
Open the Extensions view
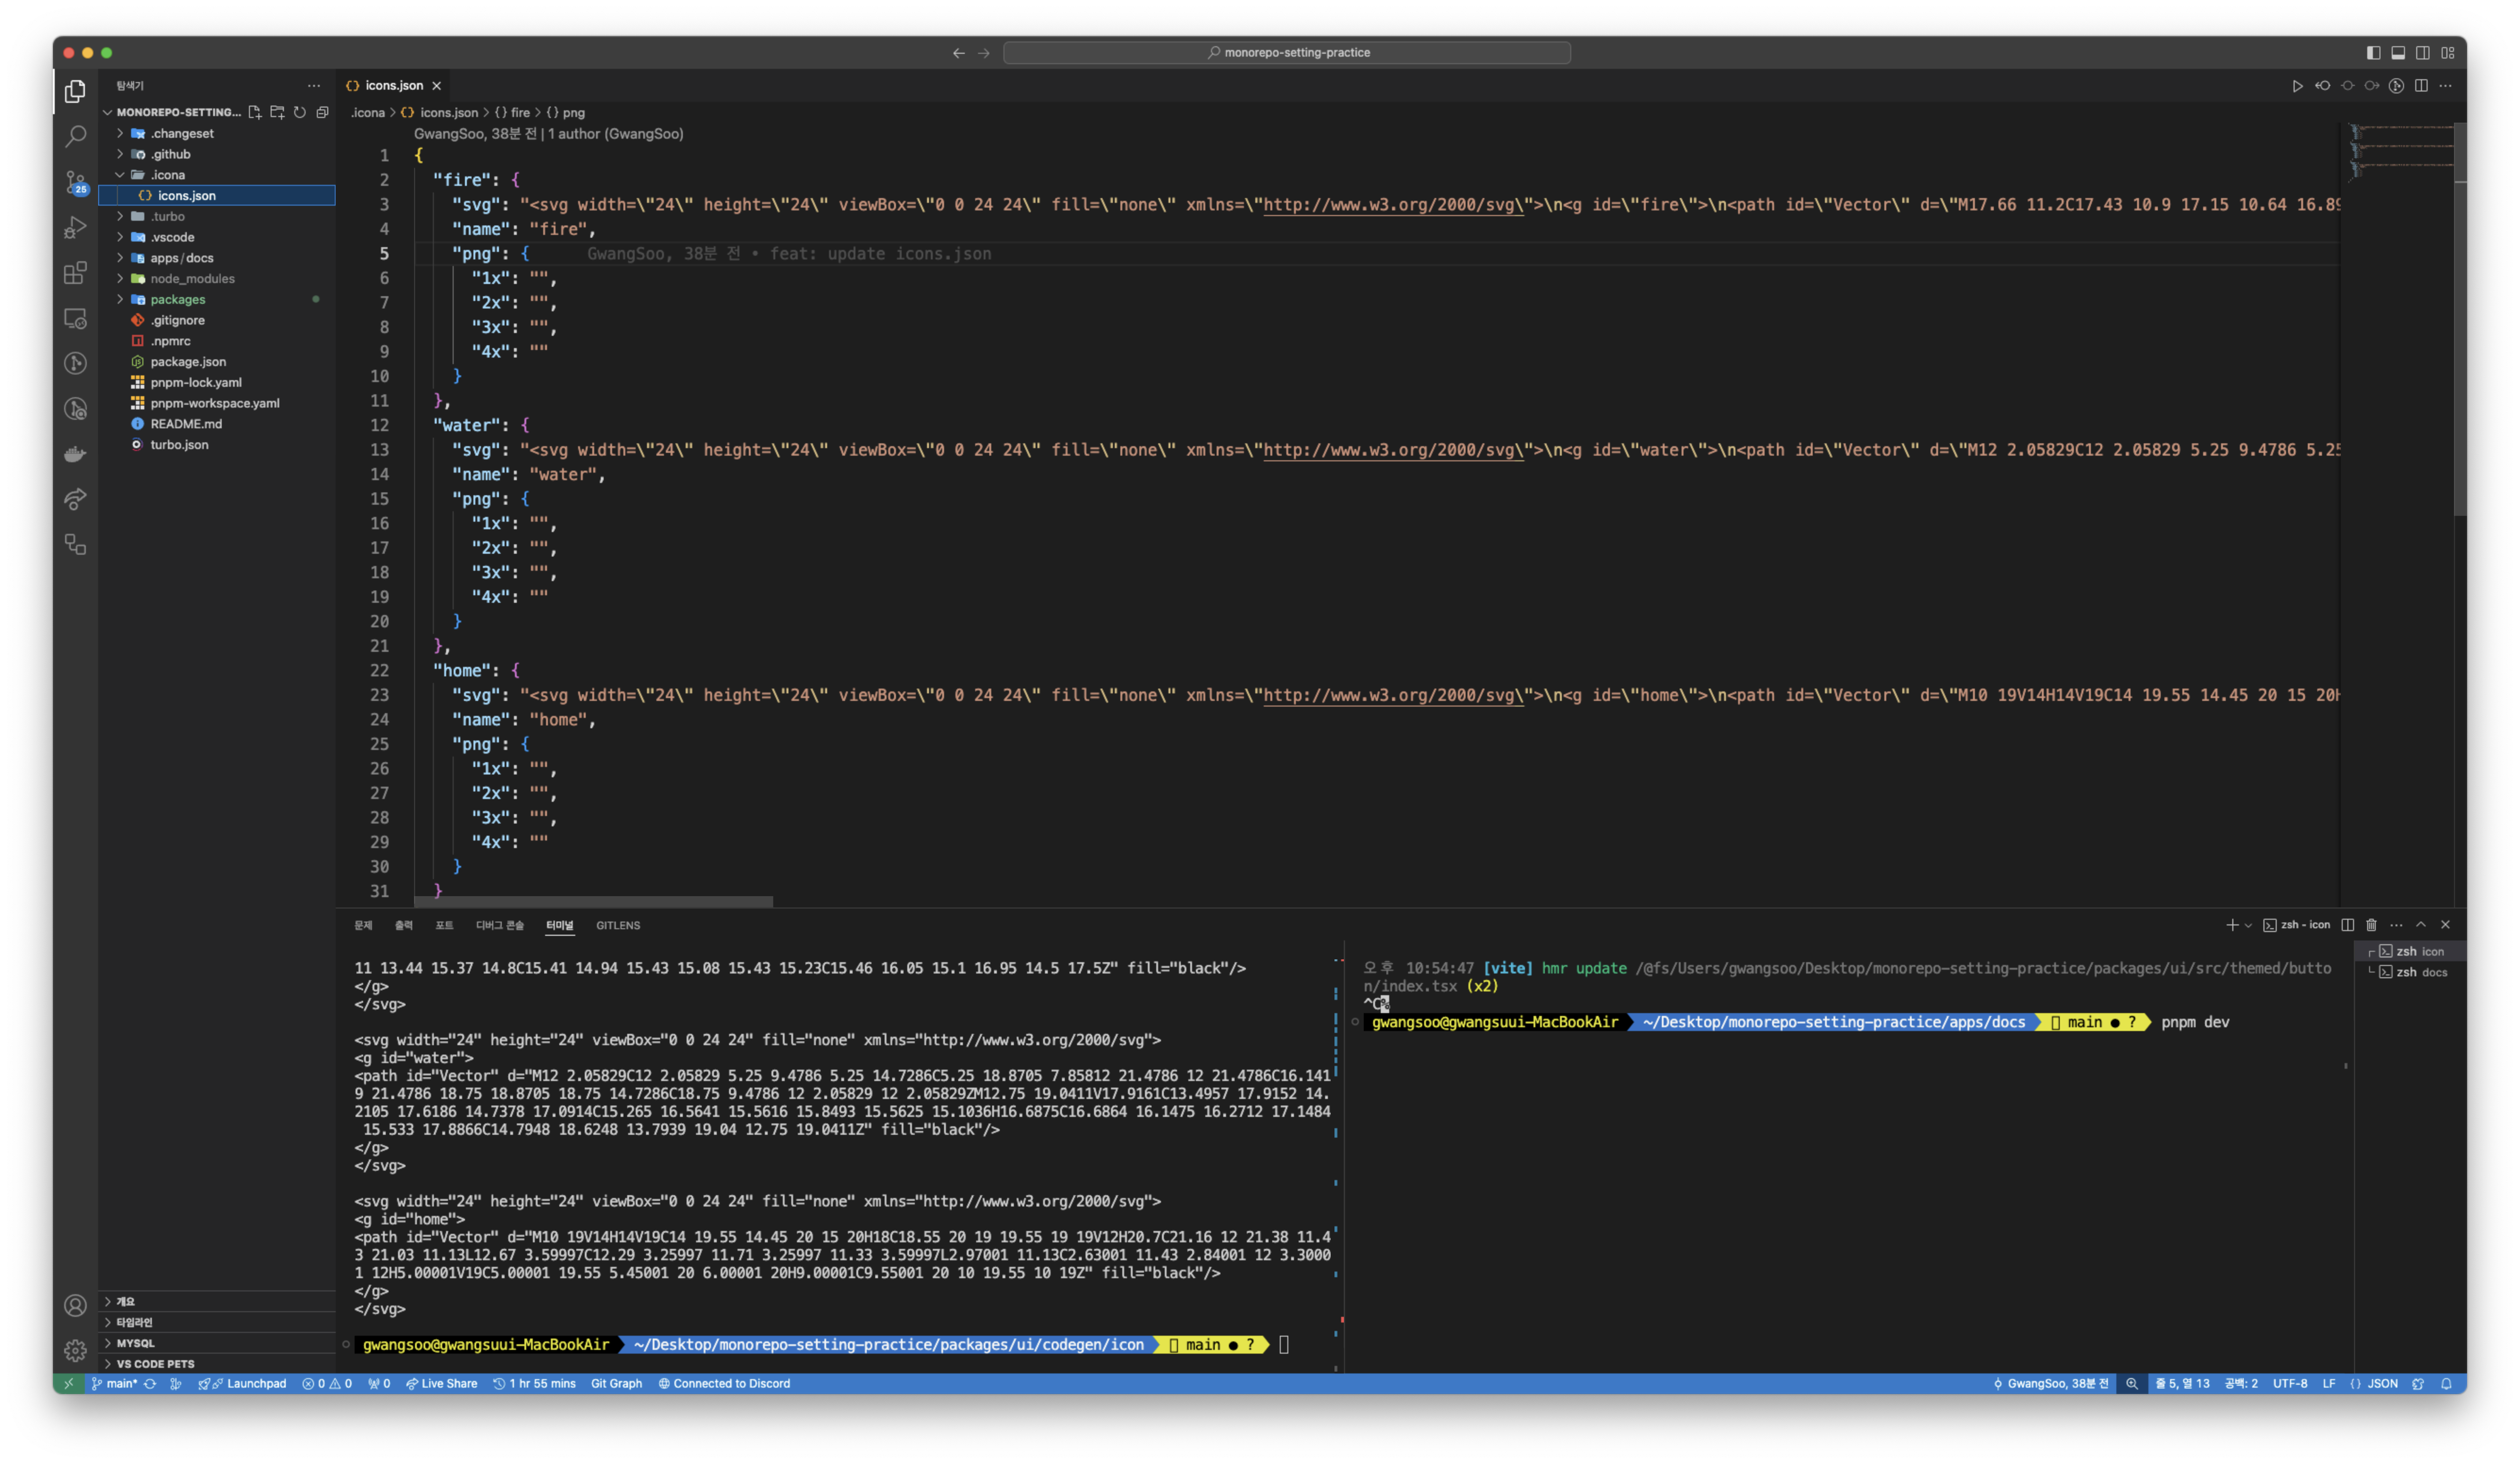(75, 273)
